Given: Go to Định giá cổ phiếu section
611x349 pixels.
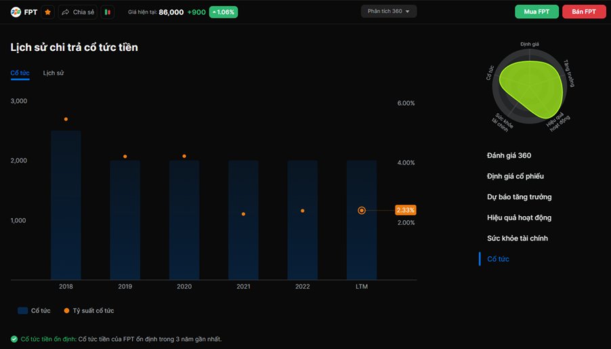Looking at the screenshot, I should pos(515,176).
